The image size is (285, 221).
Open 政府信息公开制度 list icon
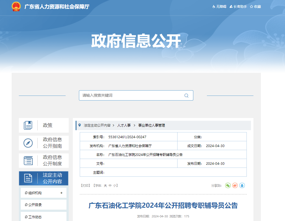coord(28,161)
